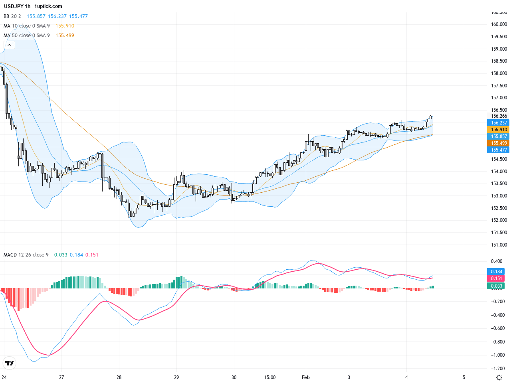Click blue 0.184 MACD axis tag
This screenshot has width=511, height=383.
coord(496,272)
